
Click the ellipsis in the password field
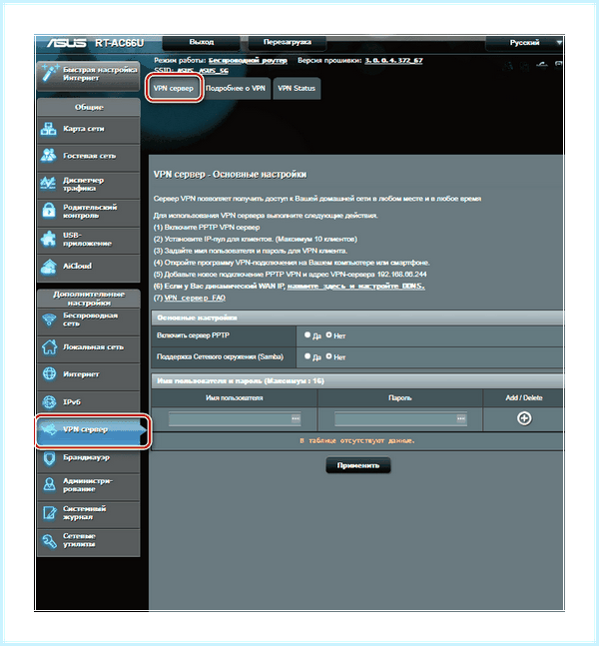(461, 418)
